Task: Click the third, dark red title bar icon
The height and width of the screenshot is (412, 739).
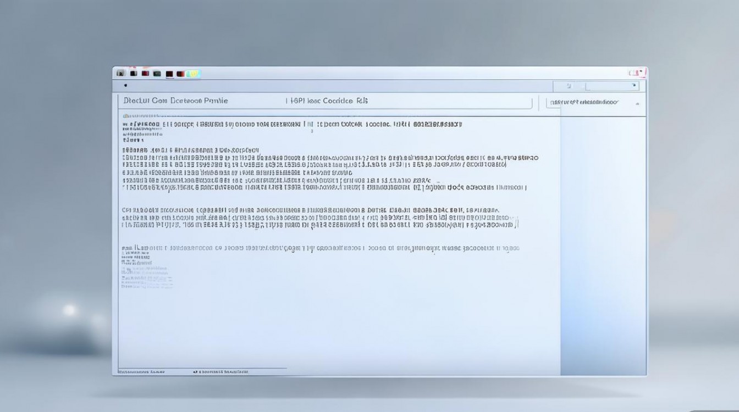Action: click(145, 73)
